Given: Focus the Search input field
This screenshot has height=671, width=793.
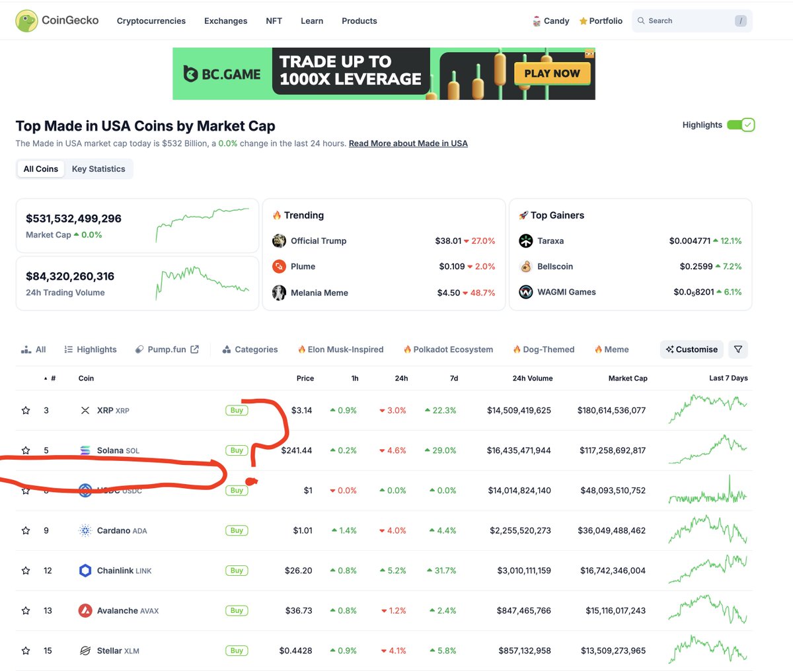Looking at the screenshot, I should (692, 21).
